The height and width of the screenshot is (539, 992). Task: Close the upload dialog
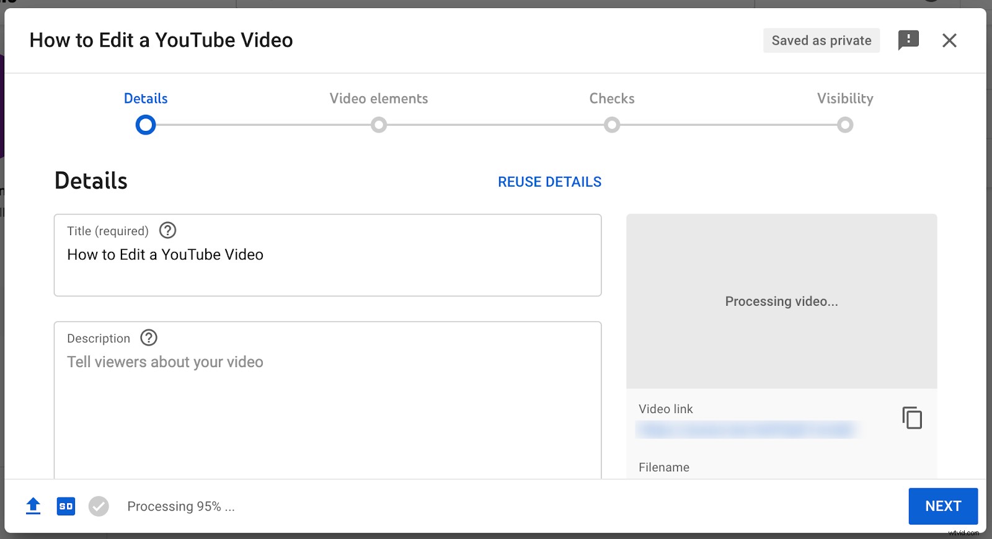point(949,40)
